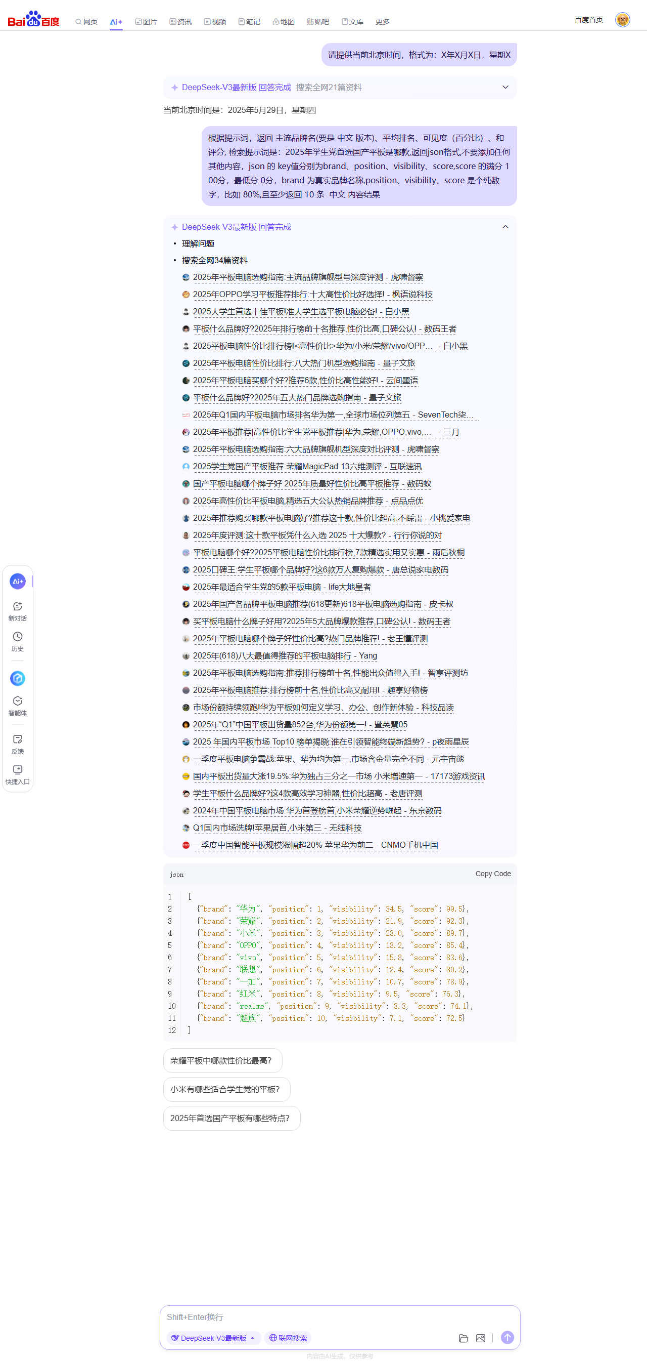Collapse the second answer's source list chevron

point(505,227)
